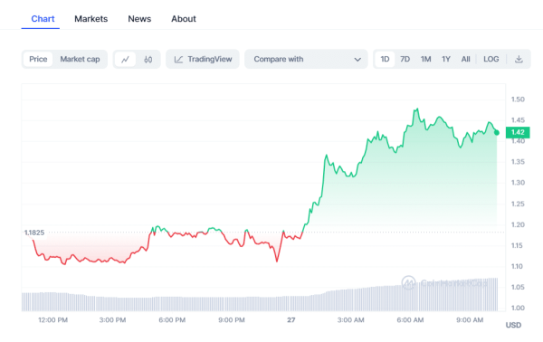Click the 1.15 price axis label
Viewport: 543px width, 342px height.
click(518, 245)
